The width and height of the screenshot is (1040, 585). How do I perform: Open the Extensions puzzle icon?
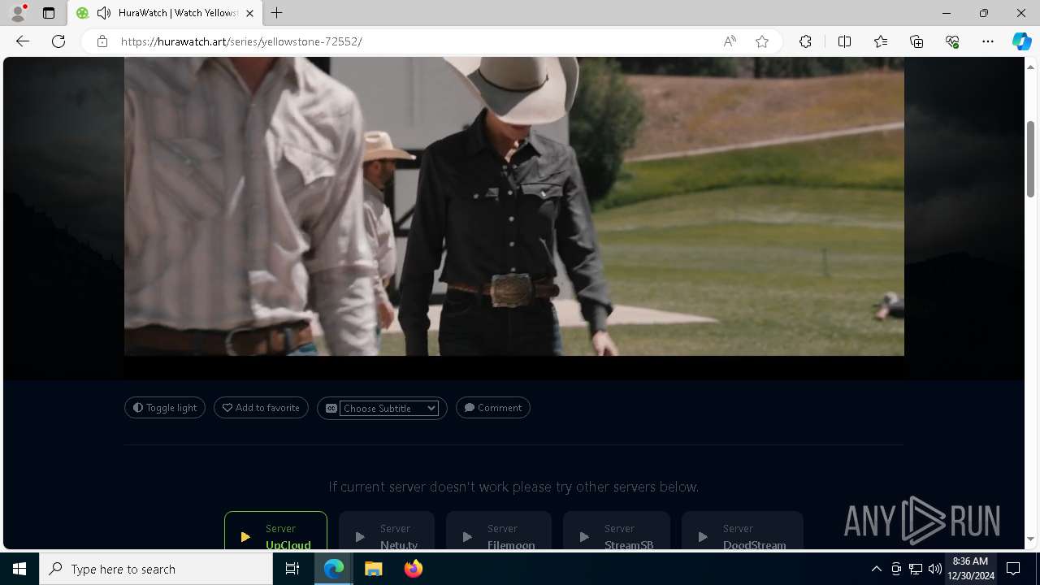[x=805, y=41]
